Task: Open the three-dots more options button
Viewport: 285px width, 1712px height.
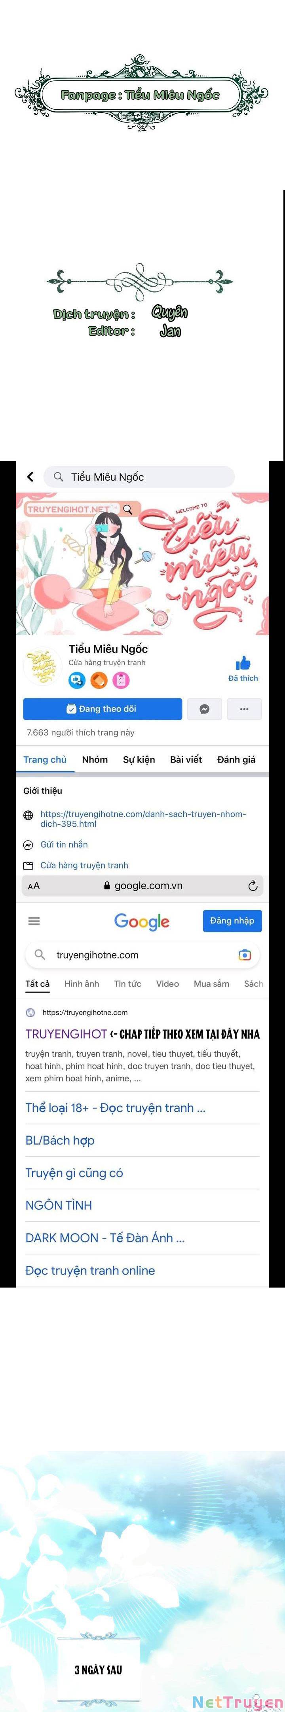Action: pos(245,709)
